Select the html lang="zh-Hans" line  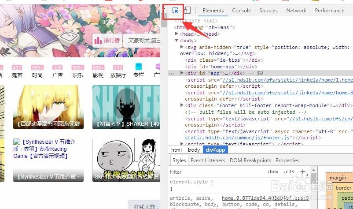204,27
